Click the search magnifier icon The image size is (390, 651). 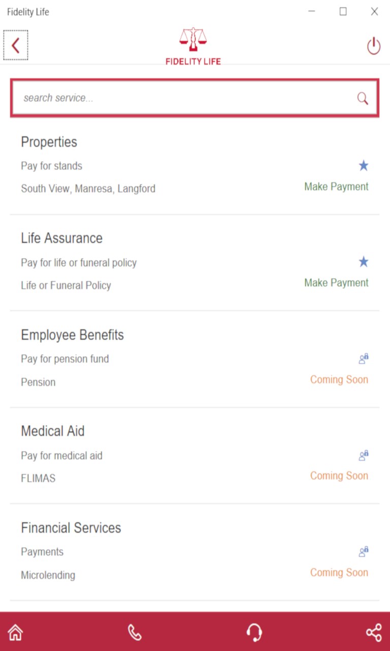pos(363,99)
